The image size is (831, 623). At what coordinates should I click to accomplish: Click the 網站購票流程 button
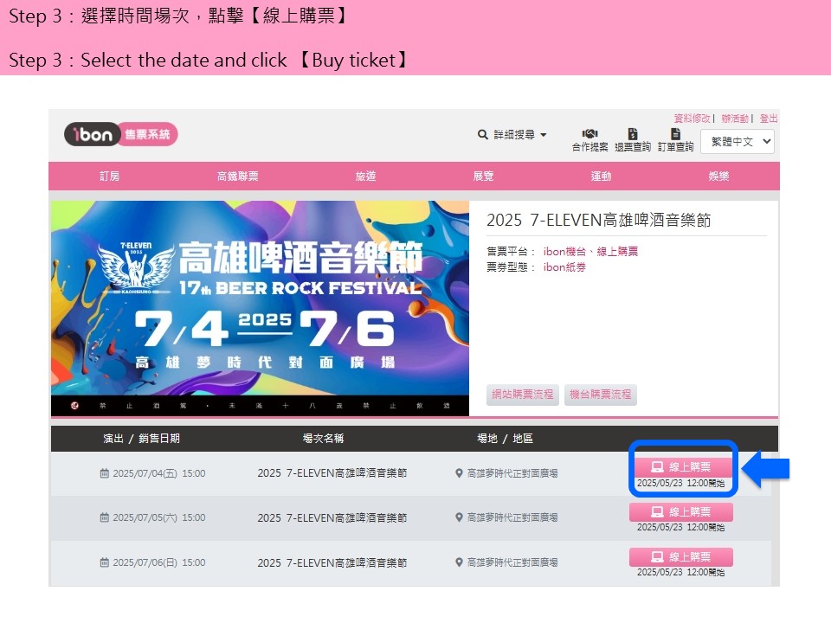pos(523,395)
